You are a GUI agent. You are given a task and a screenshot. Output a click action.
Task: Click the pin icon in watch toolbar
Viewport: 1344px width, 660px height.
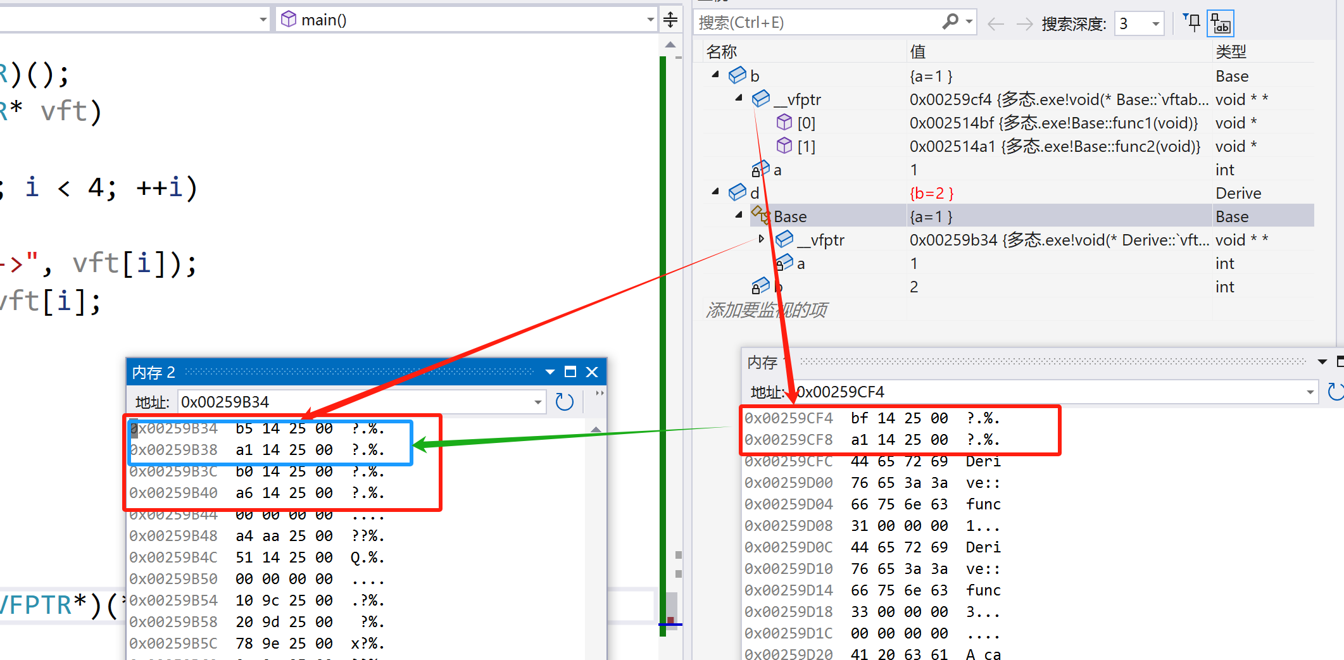(1191, 23)
